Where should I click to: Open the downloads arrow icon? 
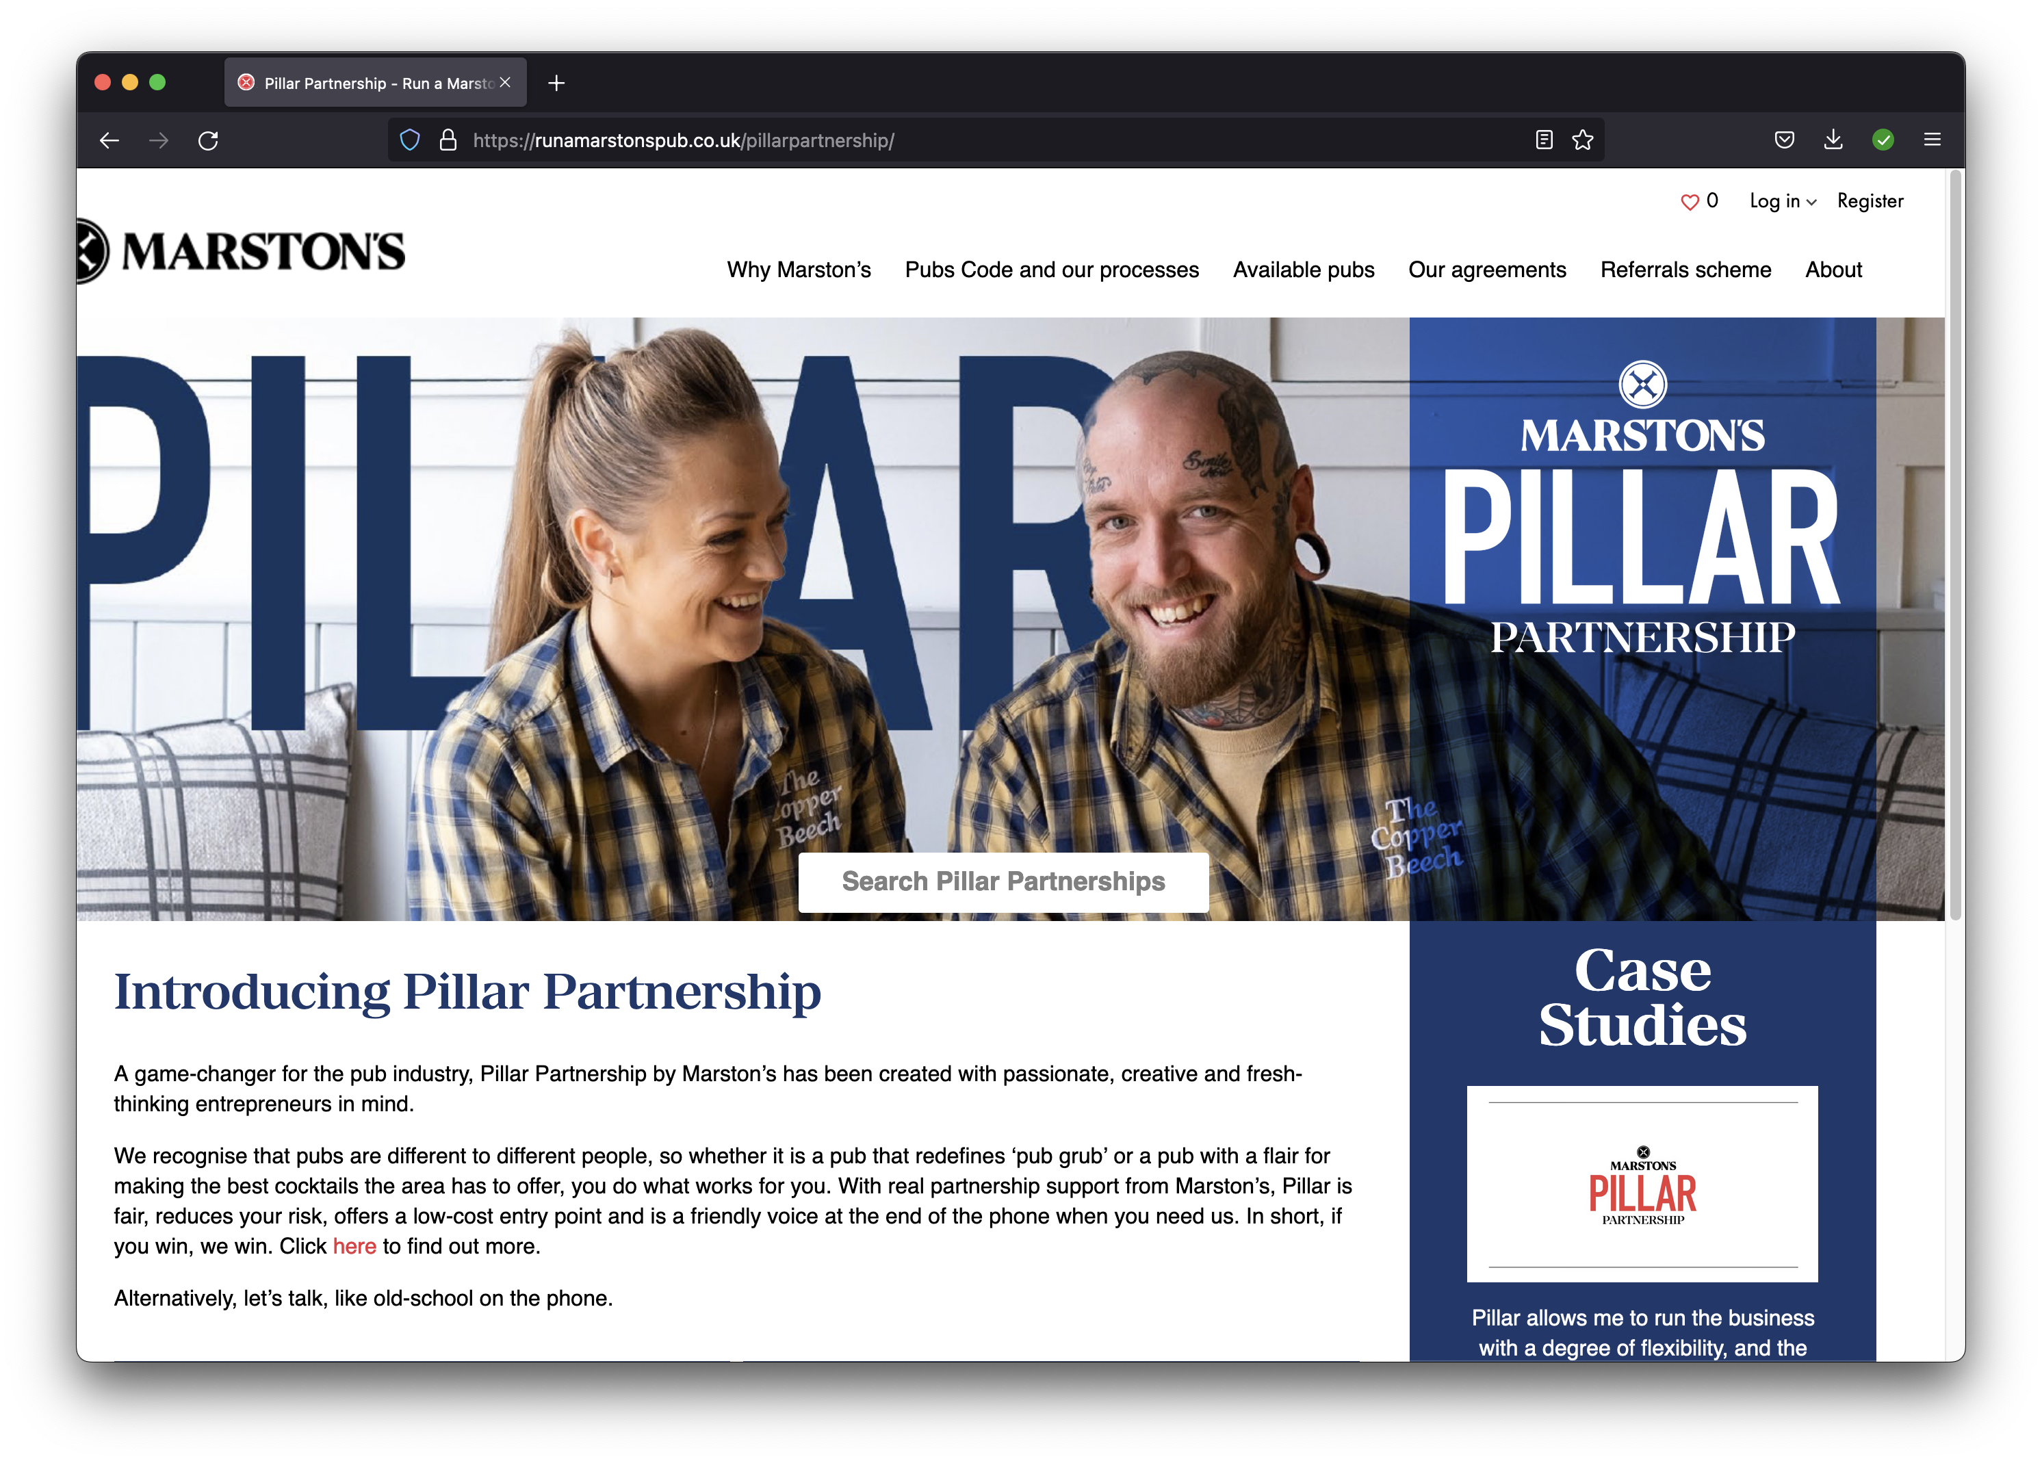[x=1833, y=140]
